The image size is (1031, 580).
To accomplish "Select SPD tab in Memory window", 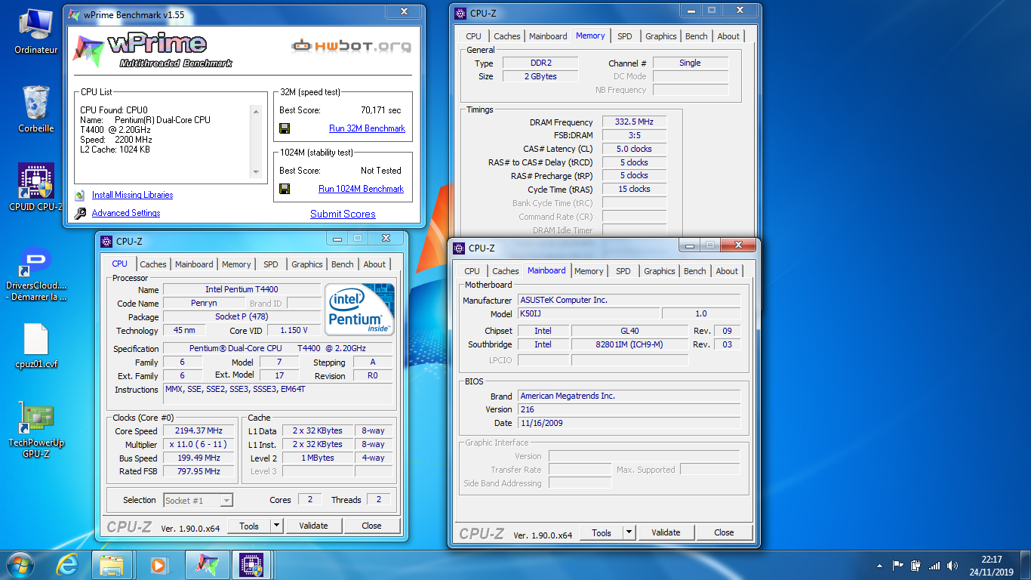I will point(625,36).
